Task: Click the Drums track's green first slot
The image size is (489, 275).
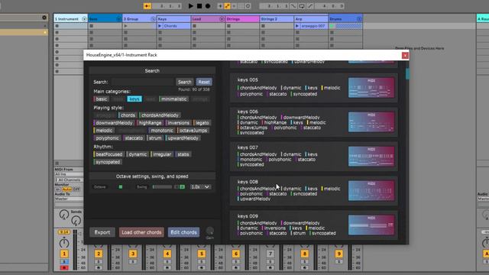Action: click(332, 26)
